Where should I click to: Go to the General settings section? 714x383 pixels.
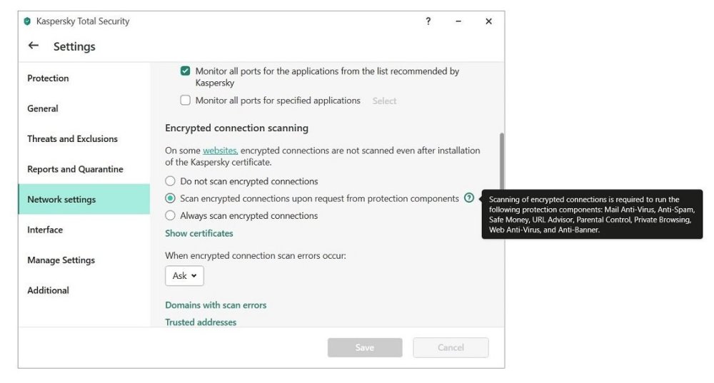point(43,108)
